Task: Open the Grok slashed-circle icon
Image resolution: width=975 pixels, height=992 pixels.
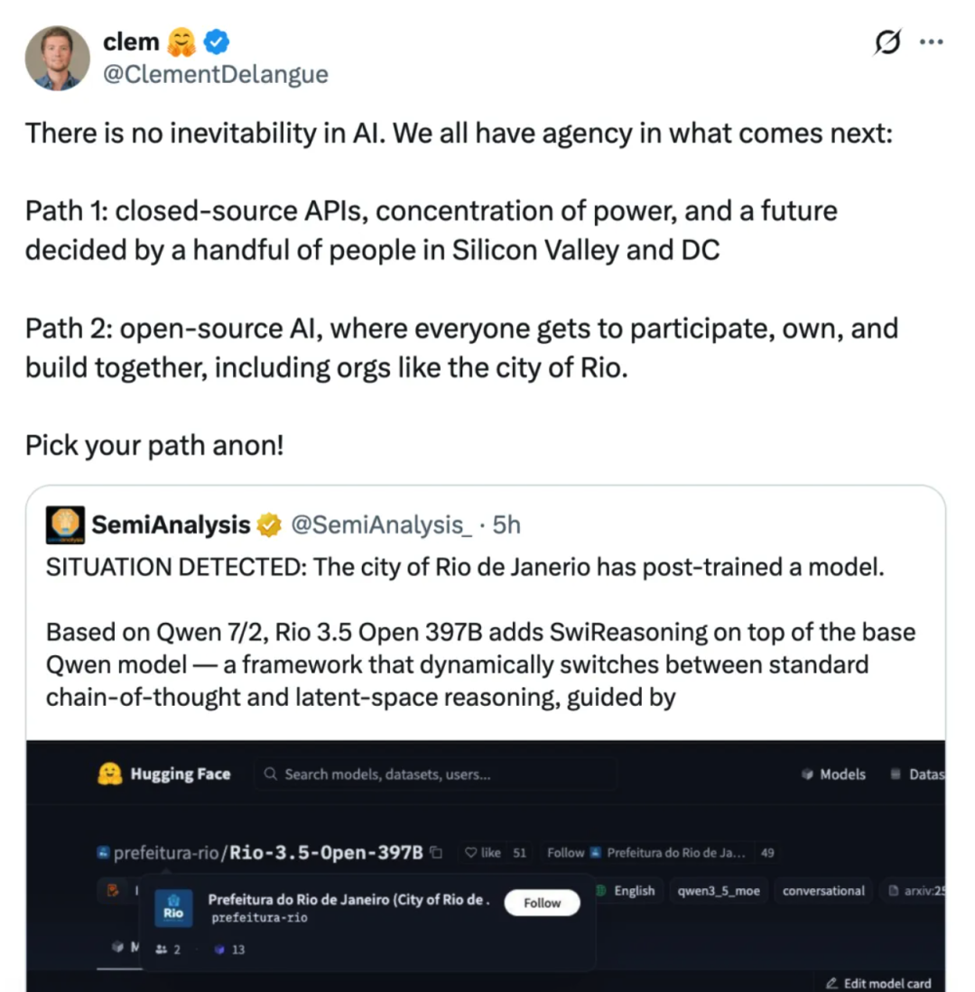Action: (x=887, y=42)
